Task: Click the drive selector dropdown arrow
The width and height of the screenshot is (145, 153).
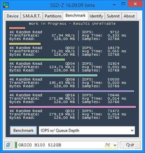Action: [x=115, y=145]
